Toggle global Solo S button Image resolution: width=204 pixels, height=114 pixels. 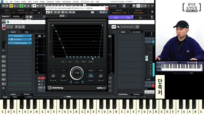click(15, 6)
